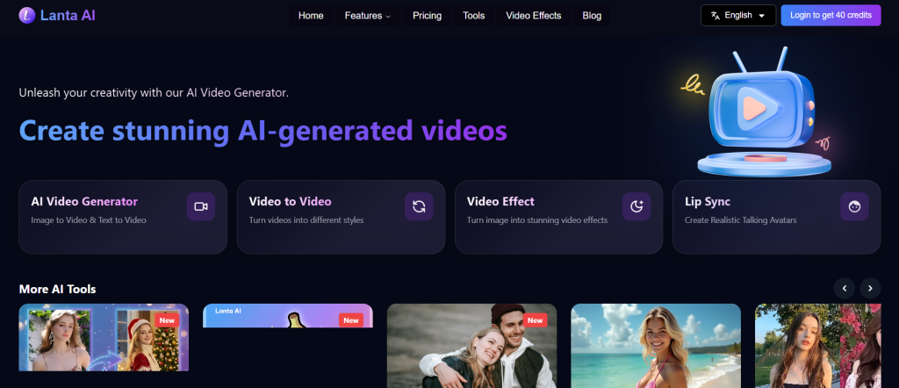Click Login to get 40 credits
The width and height of the screenshot is (899, 388).
click(831, 16)
